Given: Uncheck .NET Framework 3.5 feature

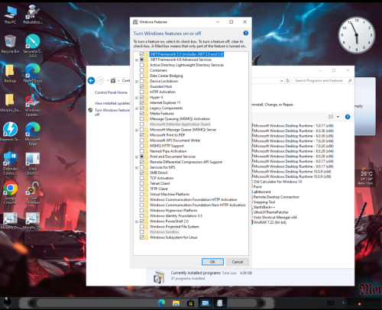Looking at the screenshot, I should pyautogui.click(x=141, y=54).
